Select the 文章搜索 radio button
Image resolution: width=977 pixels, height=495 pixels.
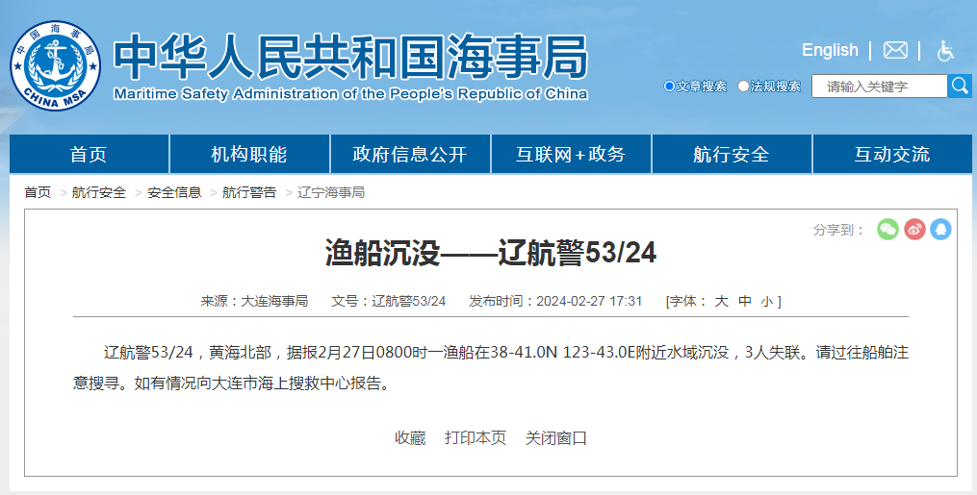(669, 86)
